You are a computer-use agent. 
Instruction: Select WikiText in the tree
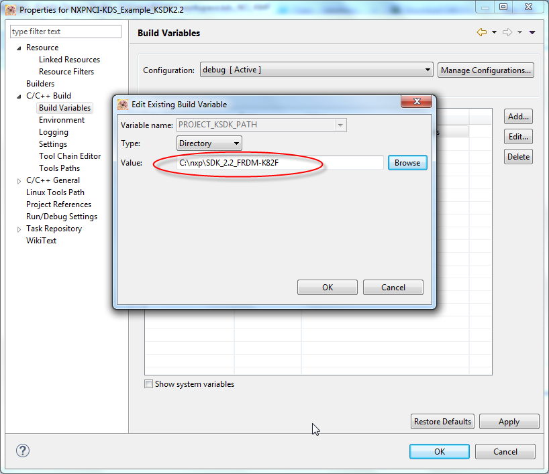pyautogui.click(x=41, y=241)
